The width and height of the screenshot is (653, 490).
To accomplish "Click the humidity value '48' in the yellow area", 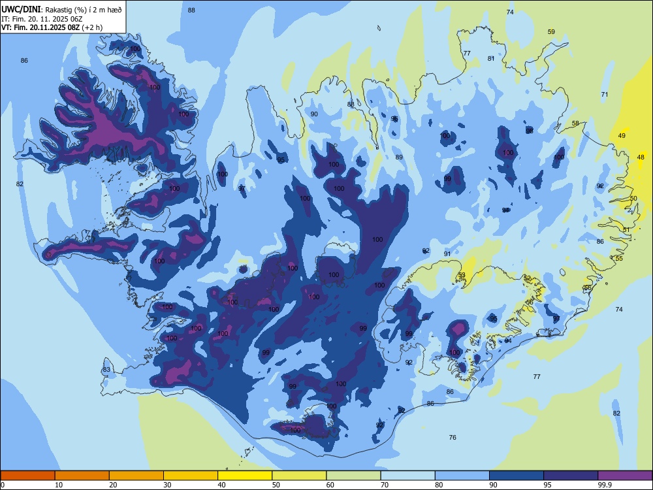I will click(641, 157).
